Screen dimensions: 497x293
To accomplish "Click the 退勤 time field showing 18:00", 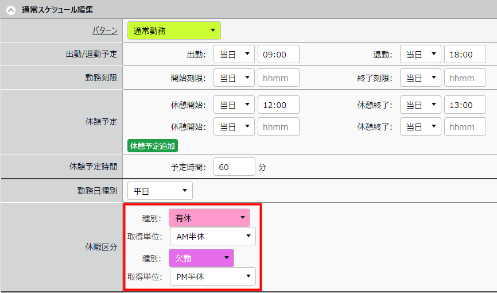I will point(465,54).
